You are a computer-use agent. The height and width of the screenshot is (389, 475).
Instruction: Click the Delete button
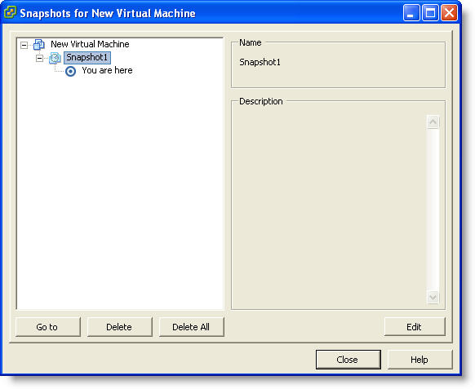(120, 327)
